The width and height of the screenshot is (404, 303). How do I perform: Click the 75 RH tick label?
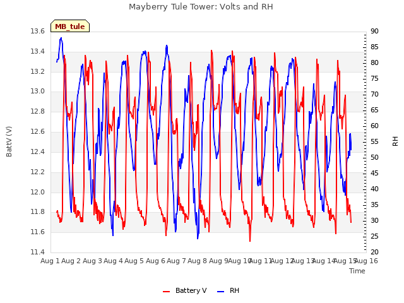[374, 78]
